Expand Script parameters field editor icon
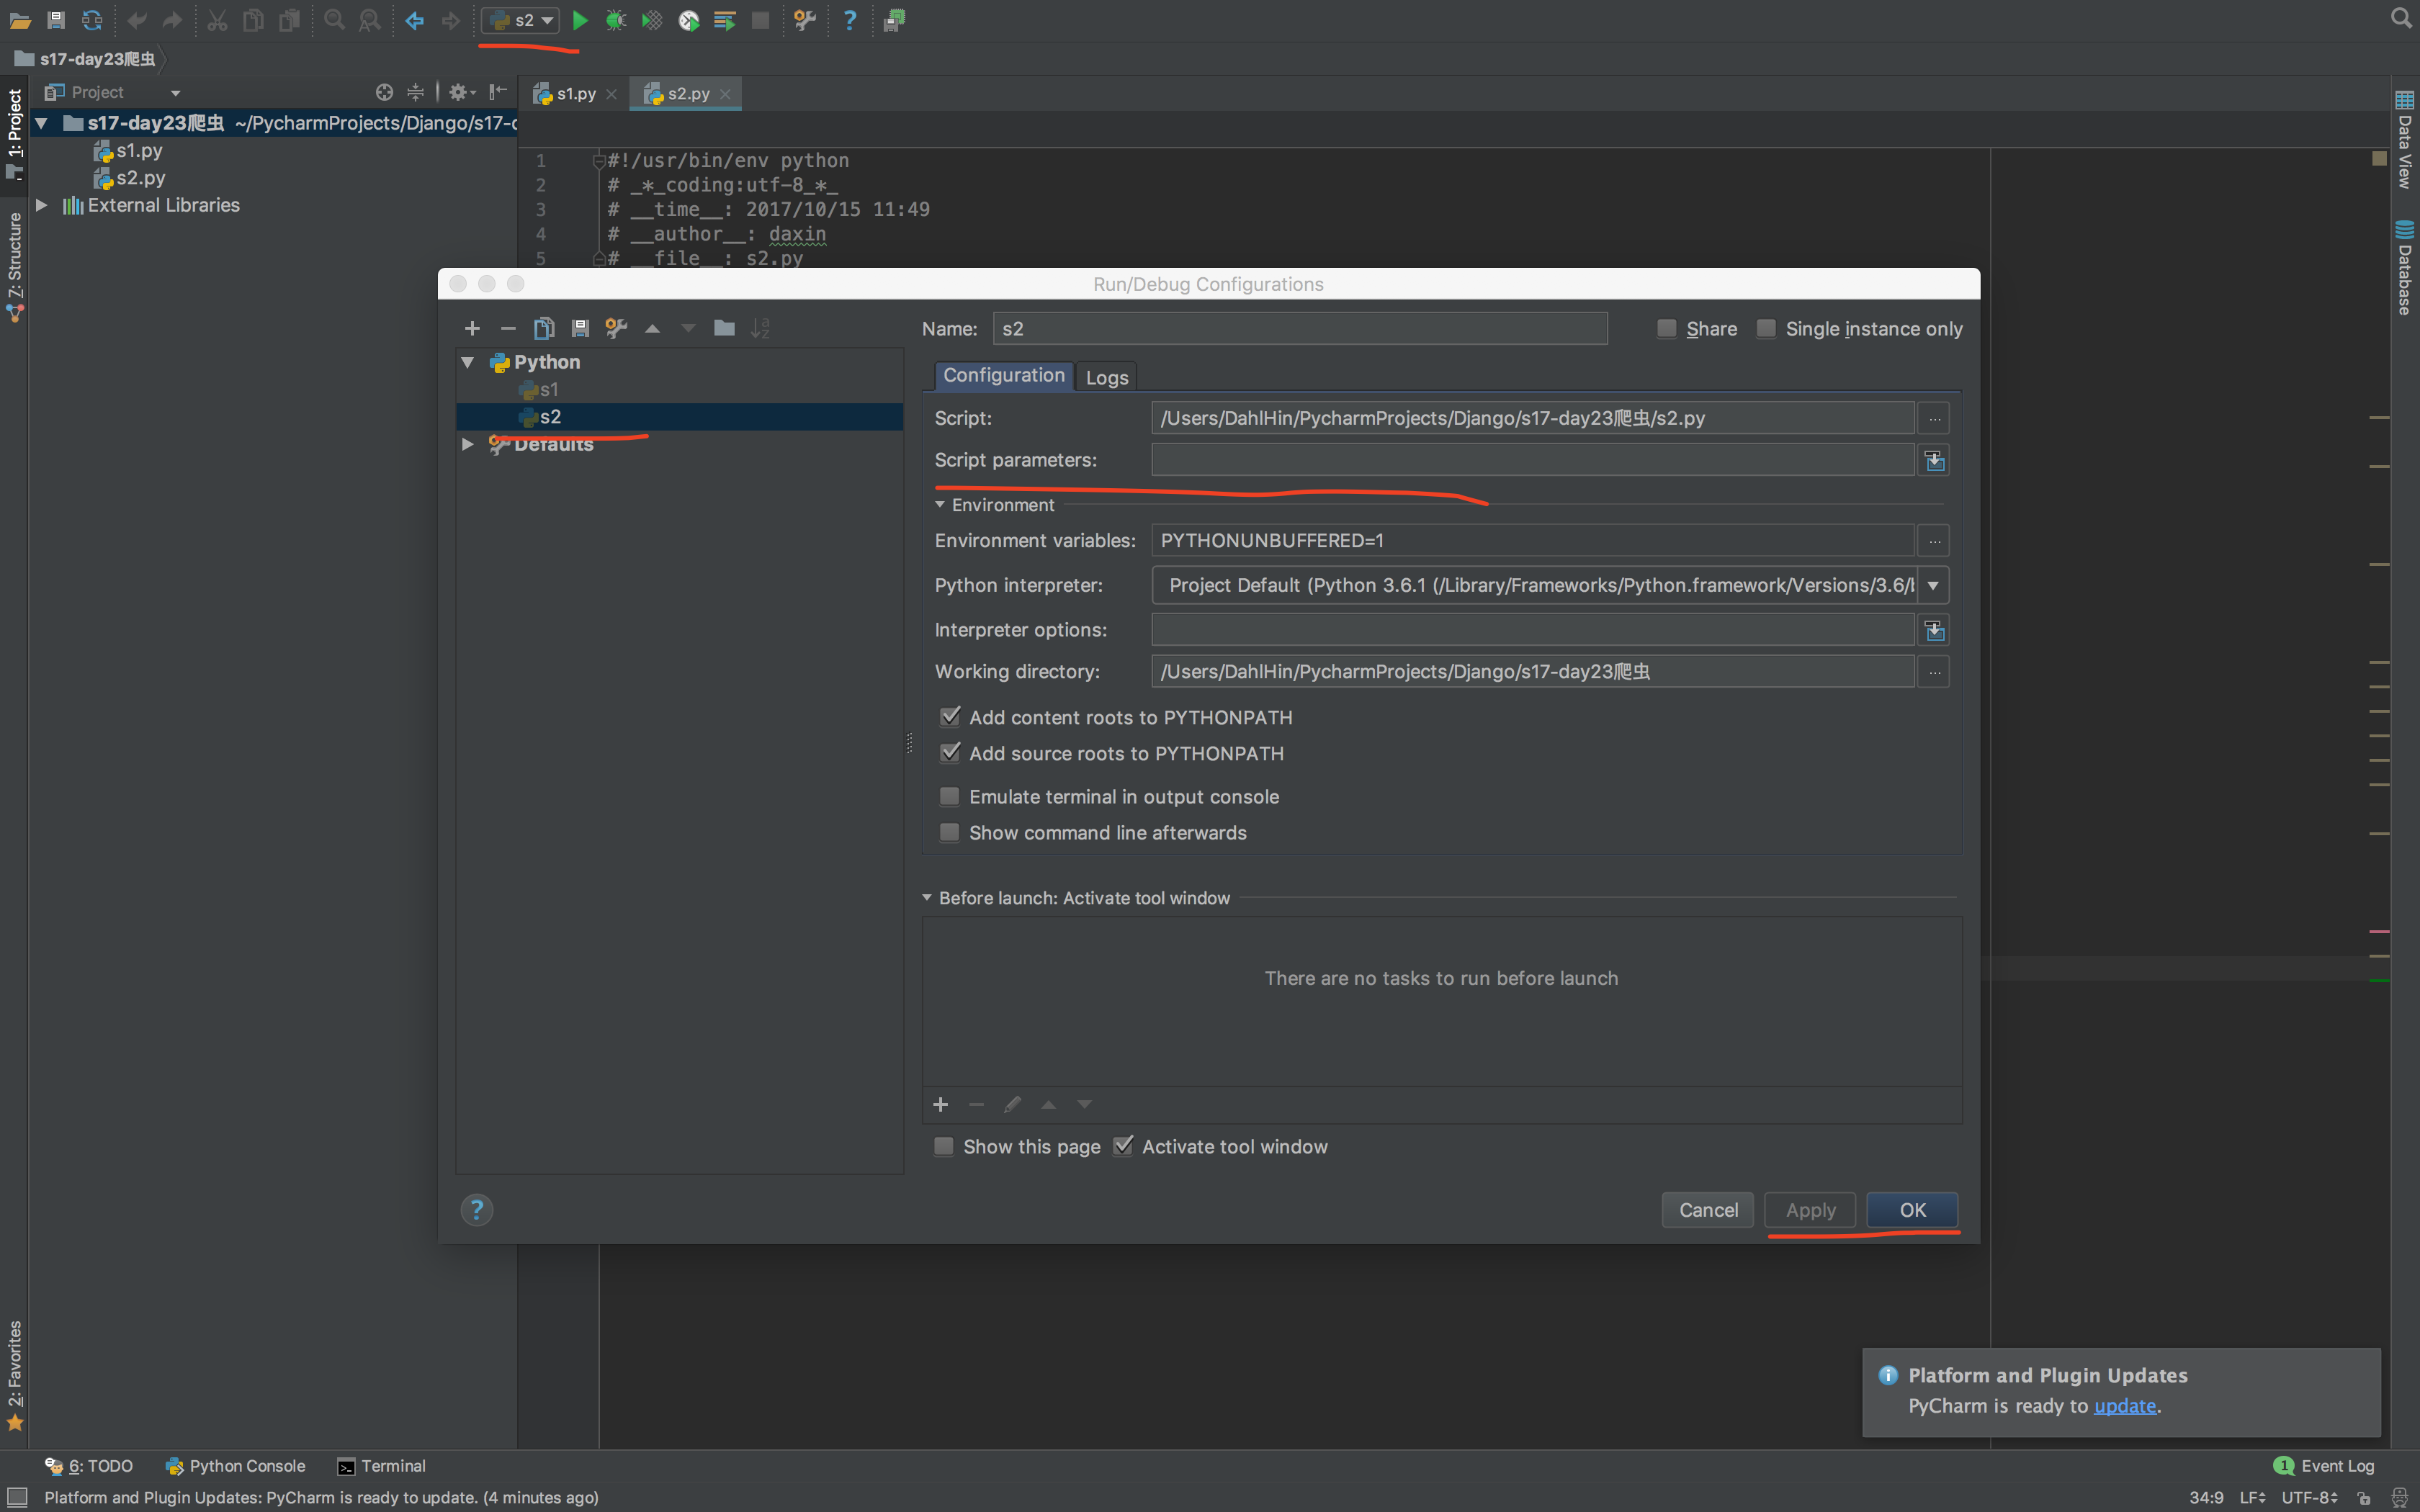The height and width of the screenshot is (1512, 2420). (1935, 460)
